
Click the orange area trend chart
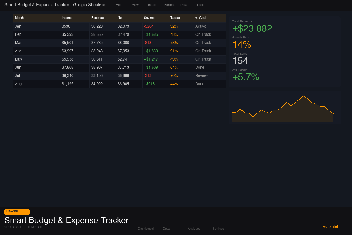pos(282,109)
